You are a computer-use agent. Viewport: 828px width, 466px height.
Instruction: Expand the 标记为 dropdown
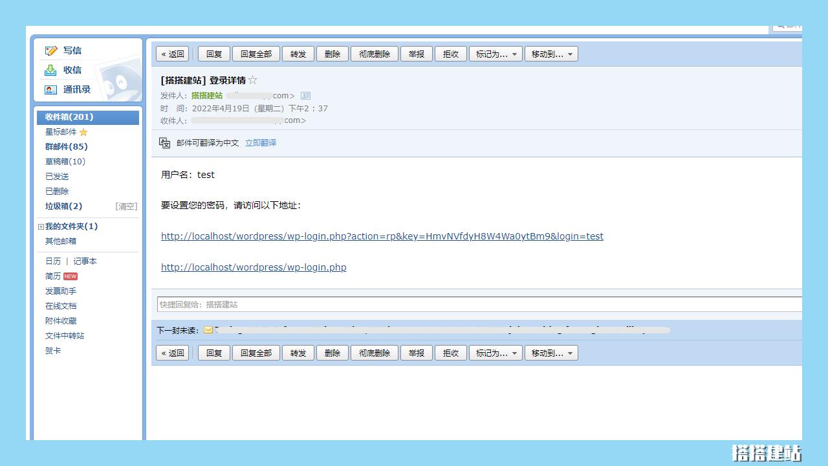coord(514,54)
